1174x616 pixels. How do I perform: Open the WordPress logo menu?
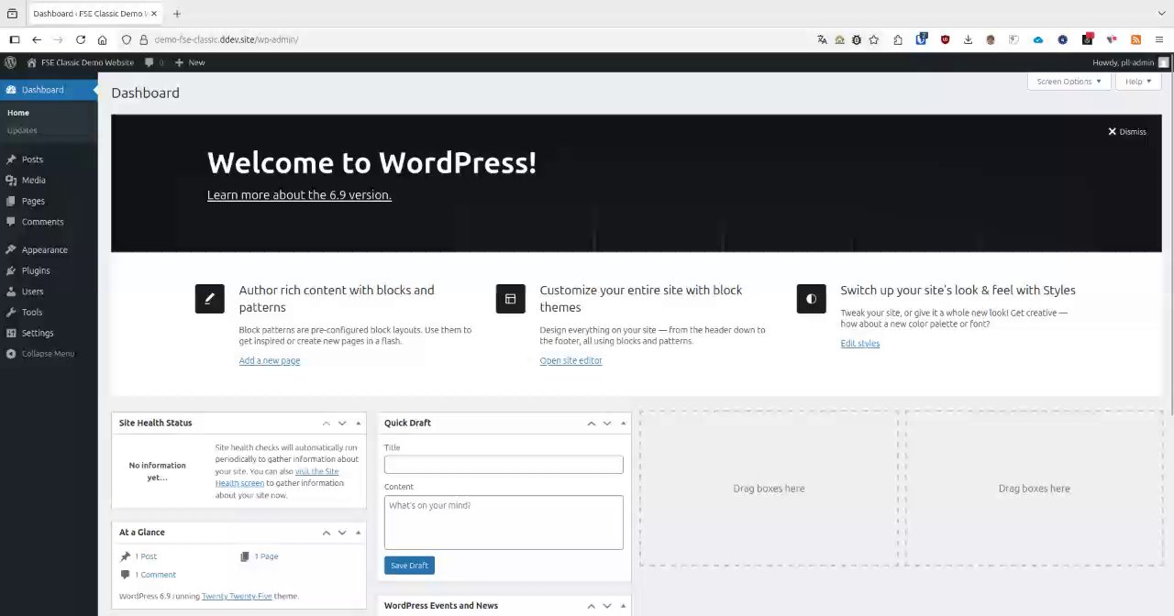pos(10,62)
